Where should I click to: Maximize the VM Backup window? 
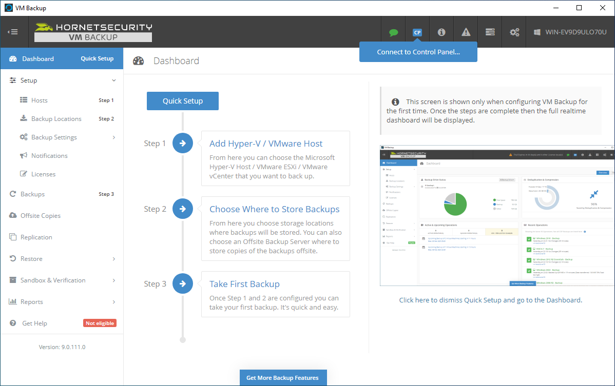pos(579,8)
